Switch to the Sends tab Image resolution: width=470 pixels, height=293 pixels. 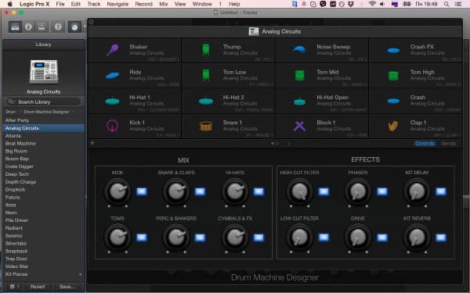coord(449,144)
